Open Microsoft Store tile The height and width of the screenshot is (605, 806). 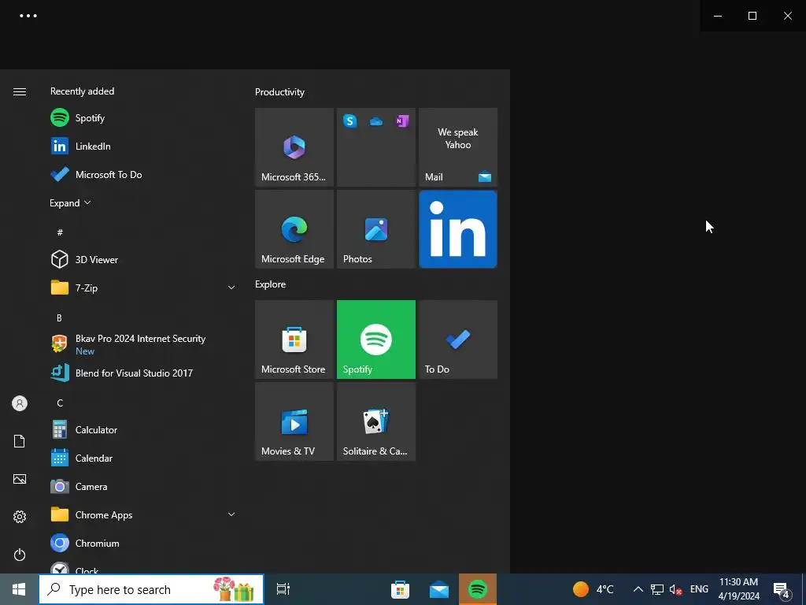[294, 340]
